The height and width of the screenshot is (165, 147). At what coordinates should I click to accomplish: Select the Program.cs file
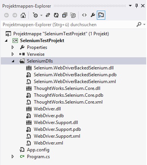tap(38, 157)
